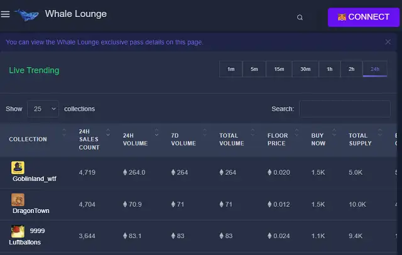Switch to the 15m timeframe tab

point(279,69)
